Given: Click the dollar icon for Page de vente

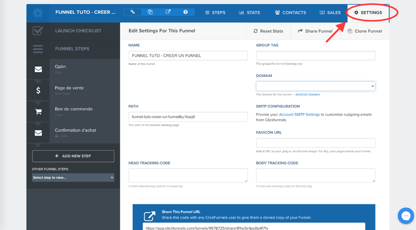Looking at the screenshot, I should point(38,91).
